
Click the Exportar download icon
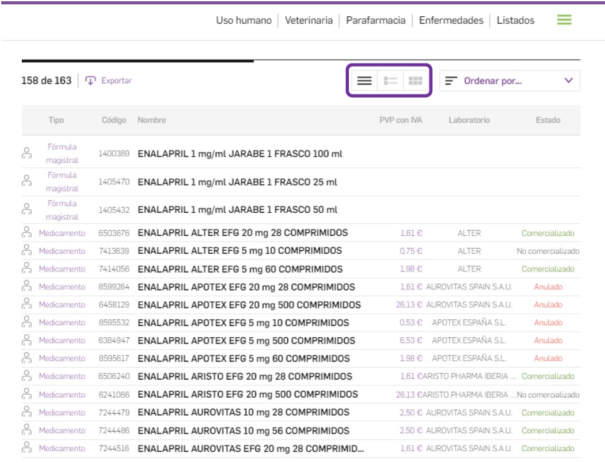tap(91, 80)
